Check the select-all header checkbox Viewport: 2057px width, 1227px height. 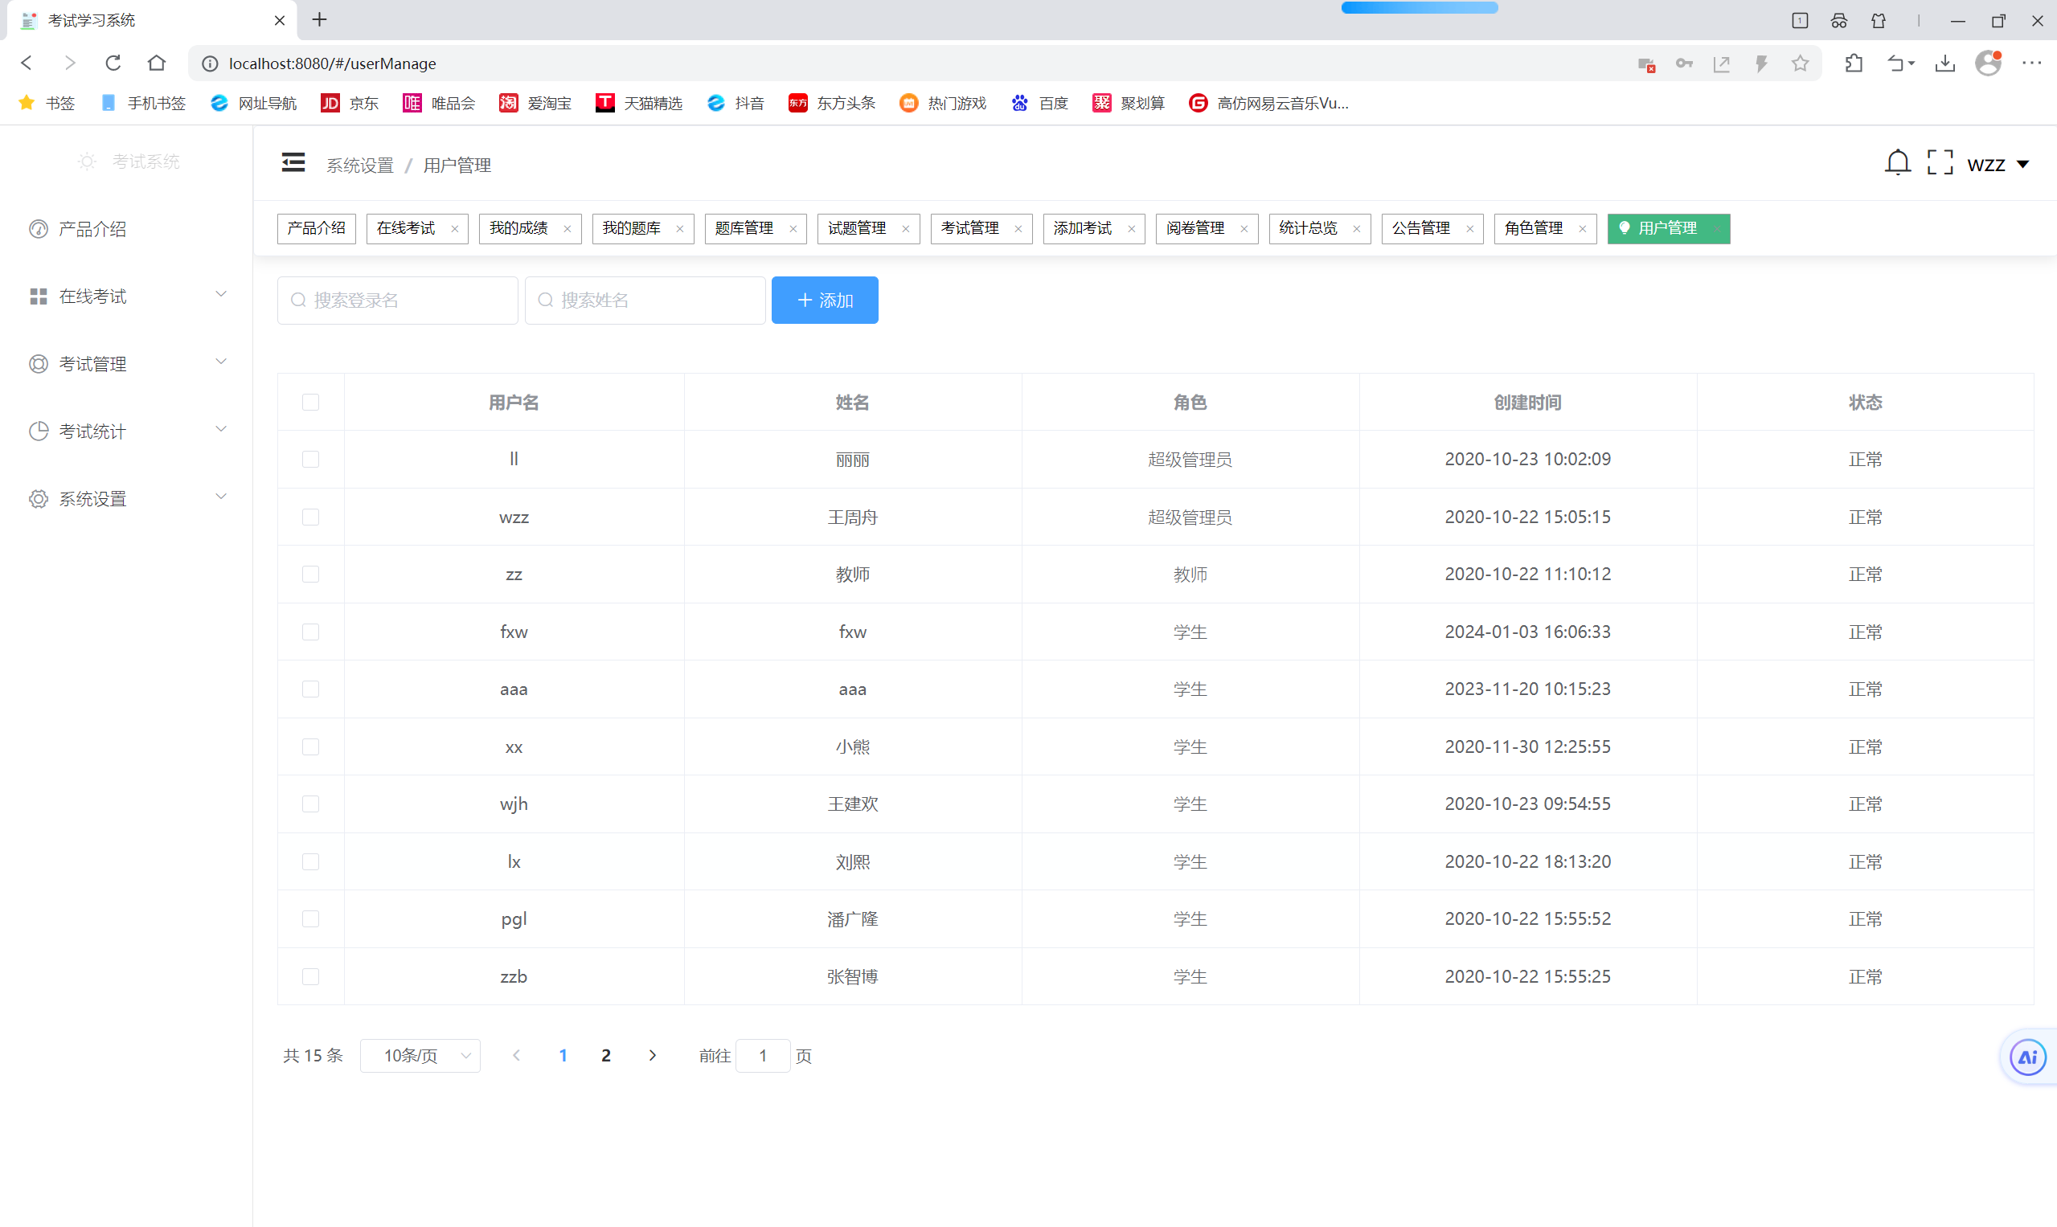(x=310, y=403)
